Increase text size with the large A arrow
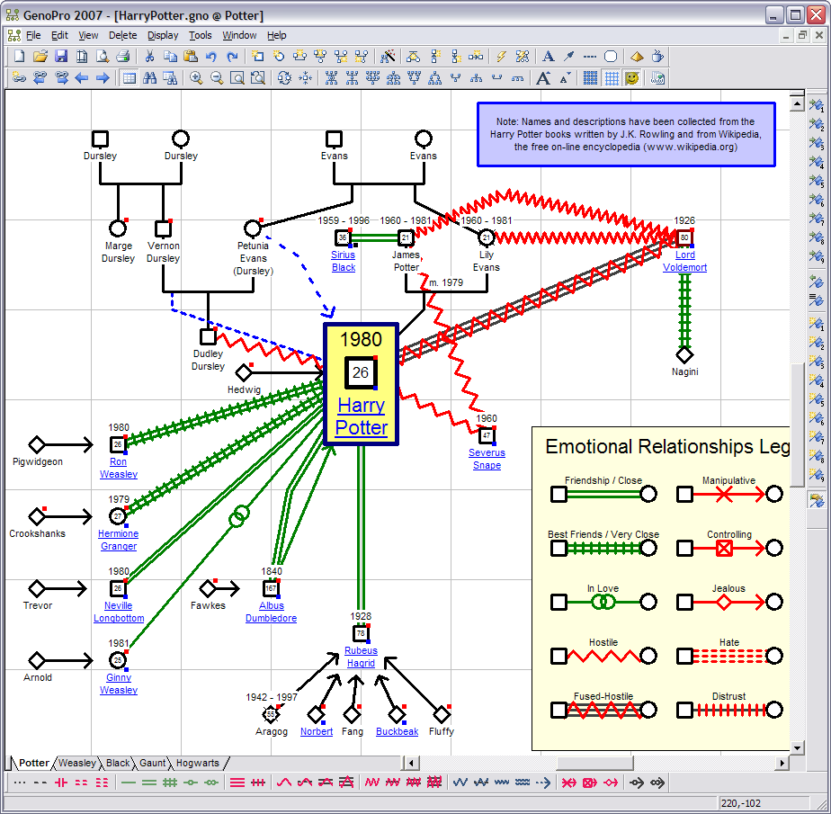This screenshot has width=831, height=814. (x=543, y=78)
